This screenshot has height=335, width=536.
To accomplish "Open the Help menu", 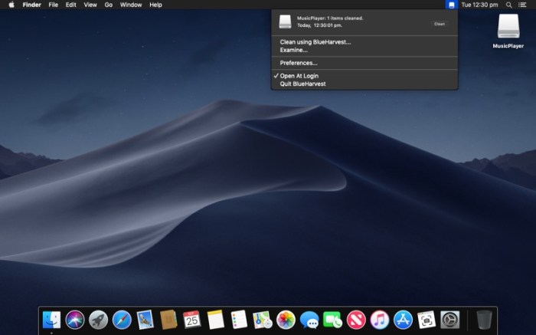I will tap(155, 5).
